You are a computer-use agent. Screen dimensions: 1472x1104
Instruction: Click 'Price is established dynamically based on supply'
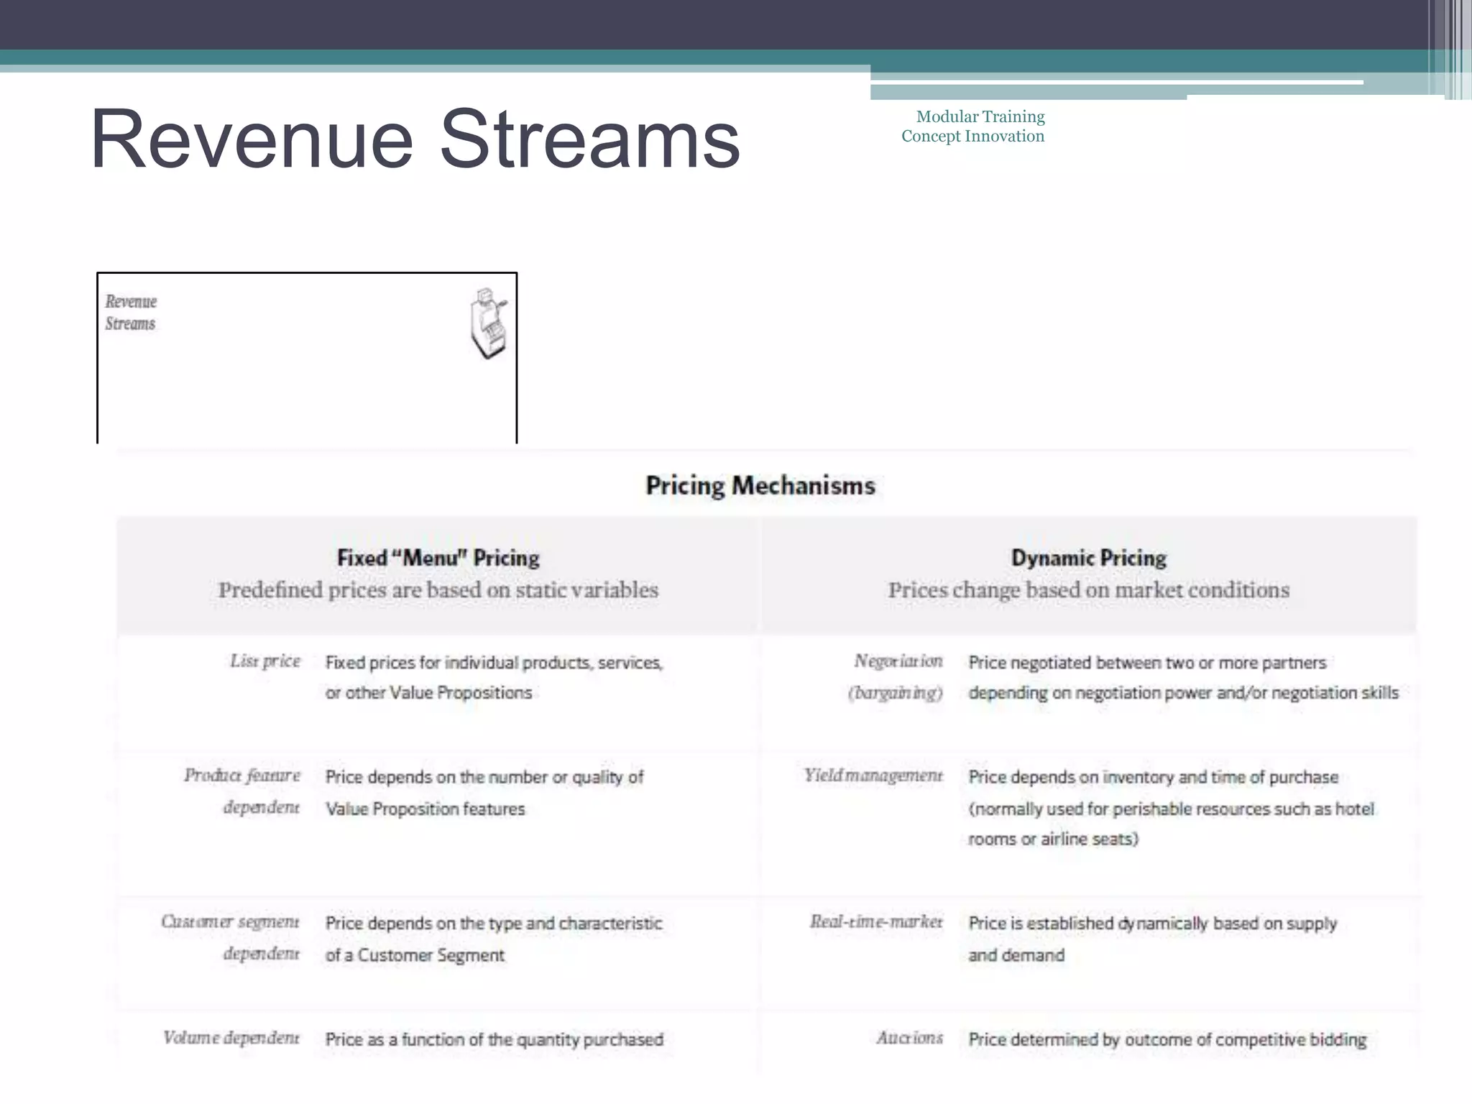(x=1153, y=924)
